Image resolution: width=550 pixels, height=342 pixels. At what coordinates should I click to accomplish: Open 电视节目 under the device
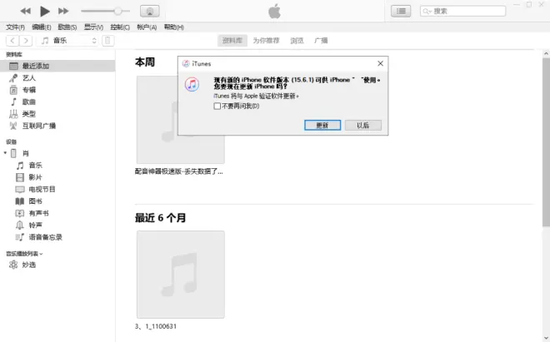click(x=57, y=189)
